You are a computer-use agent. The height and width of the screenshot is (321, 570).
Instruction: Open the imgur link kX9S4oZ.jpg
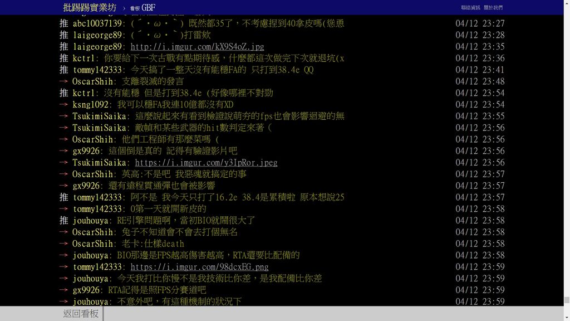click(x=197, y=47)
